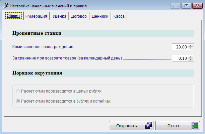Click the За хранение при возврате товара label
205x134 pixels.
(67, 58)
